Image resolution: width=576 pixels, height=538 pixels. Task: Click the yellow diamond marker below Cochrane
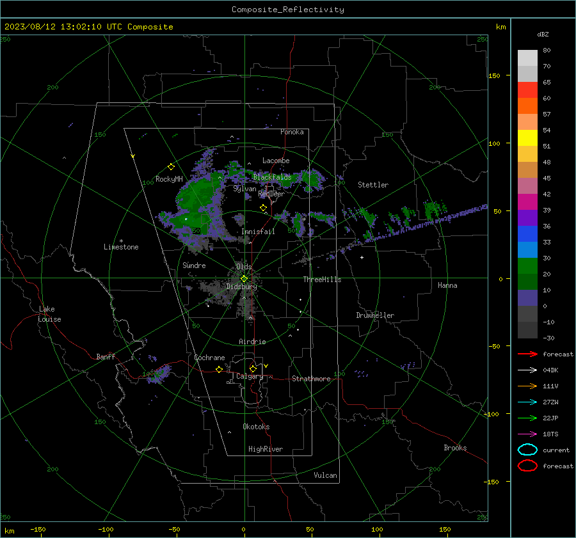click(219, 370)
